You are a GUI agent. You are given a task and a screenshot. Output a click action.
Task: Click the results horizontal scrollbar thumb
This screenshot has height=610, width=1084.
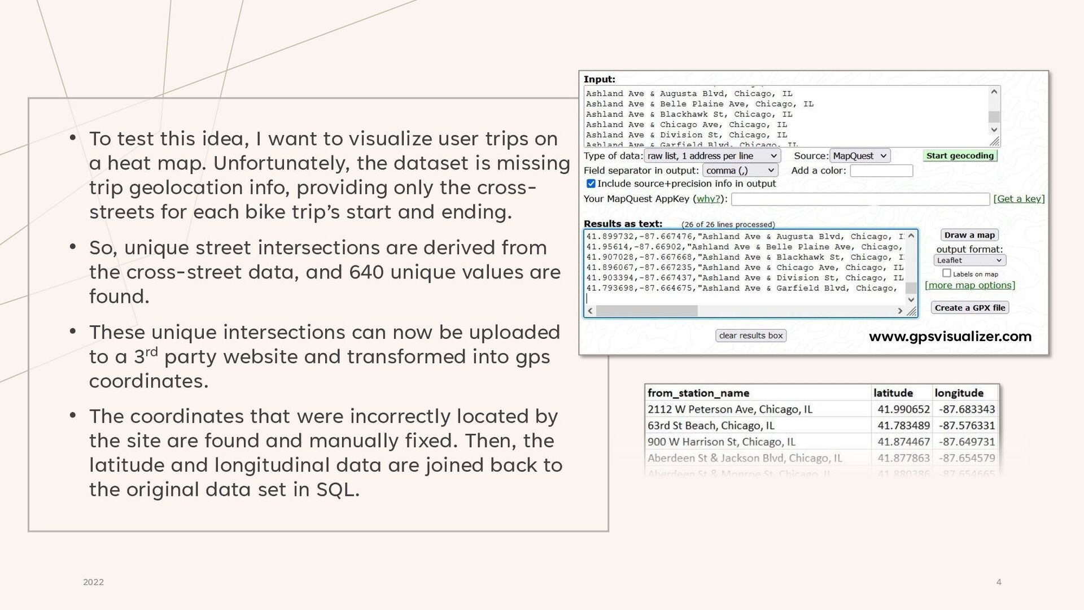coord(647,311)
